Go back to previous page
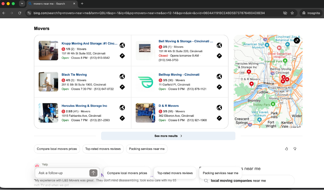 click(4, 13)
